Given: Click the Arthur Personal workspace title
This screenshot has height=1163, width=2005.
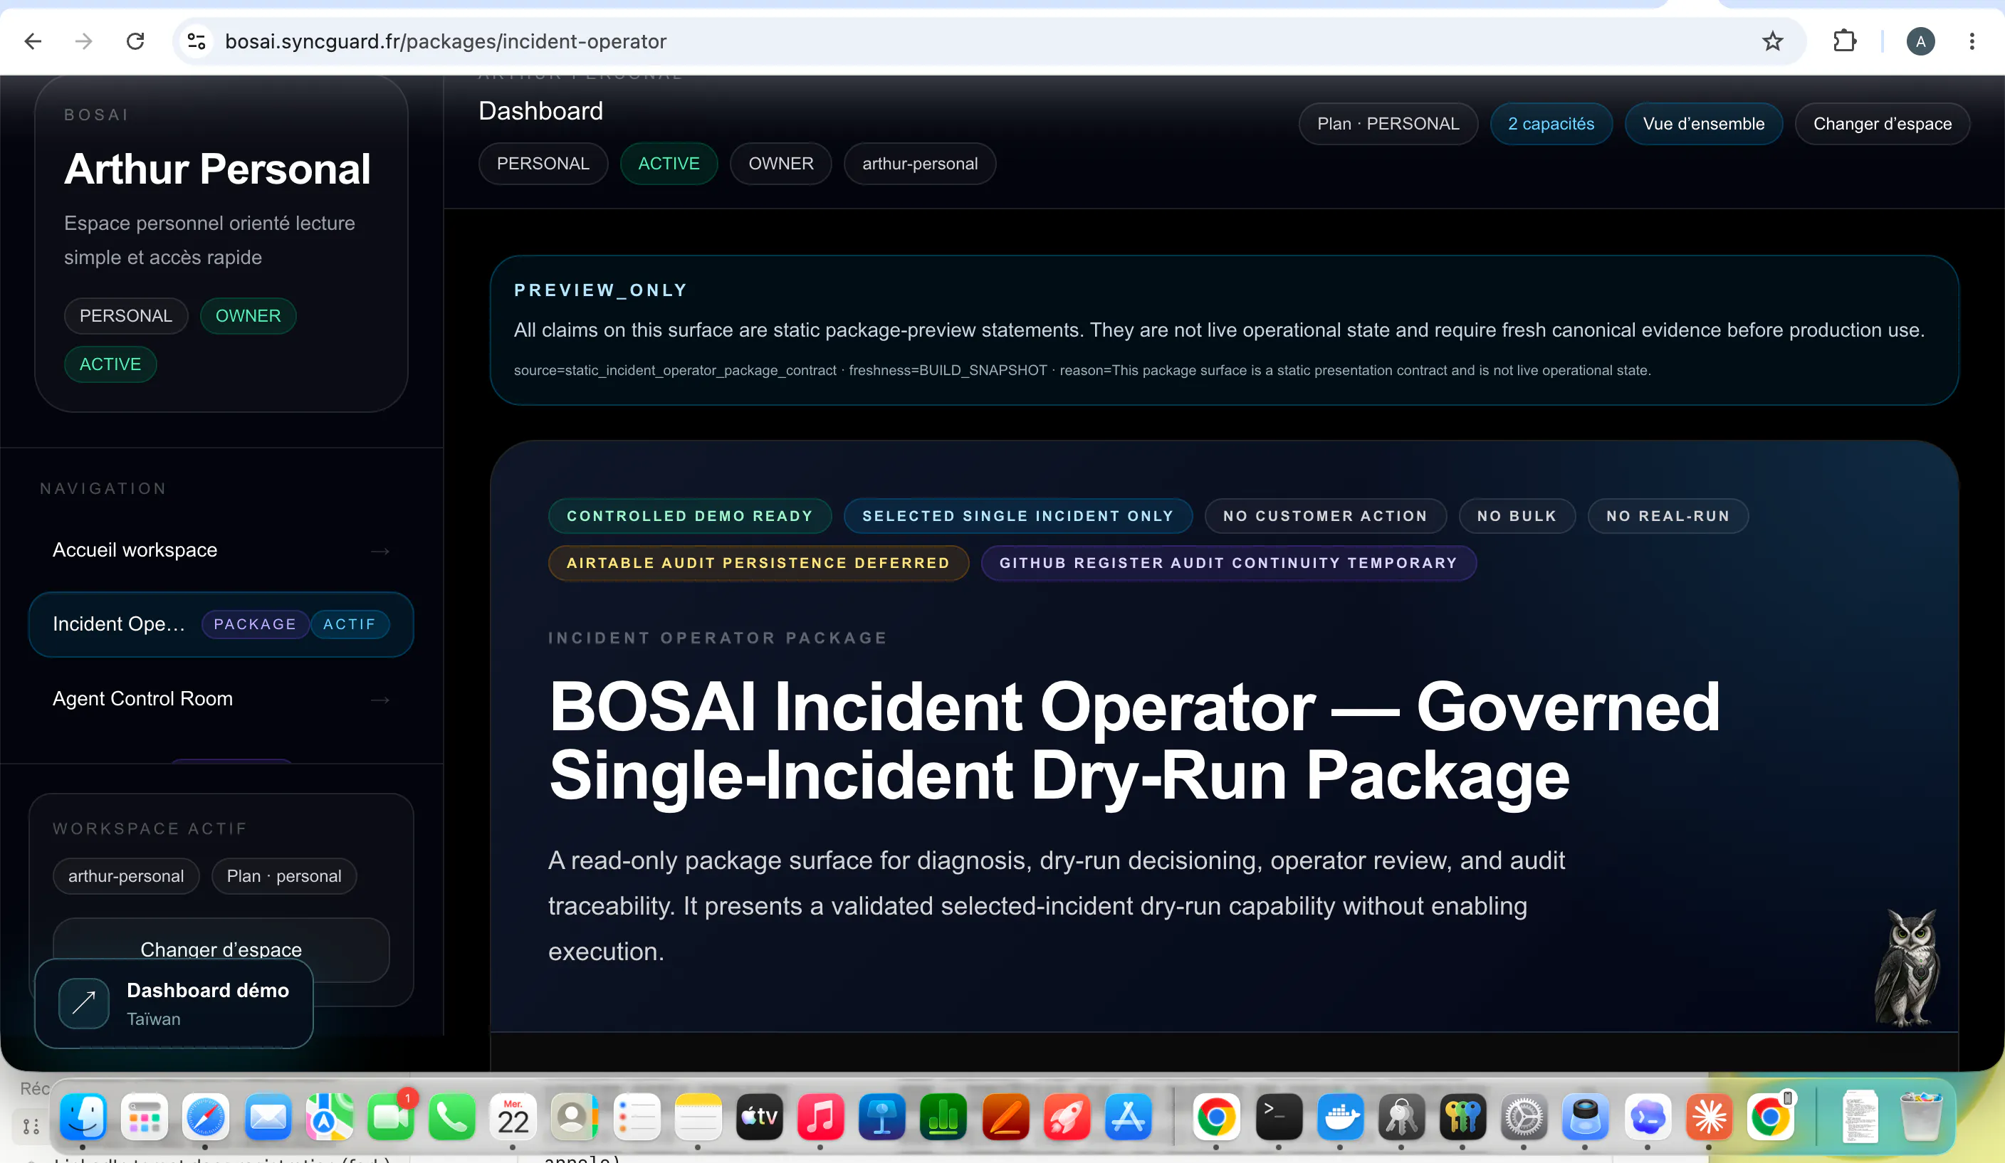Looking at the screenshot, I should tap(217, 169).
